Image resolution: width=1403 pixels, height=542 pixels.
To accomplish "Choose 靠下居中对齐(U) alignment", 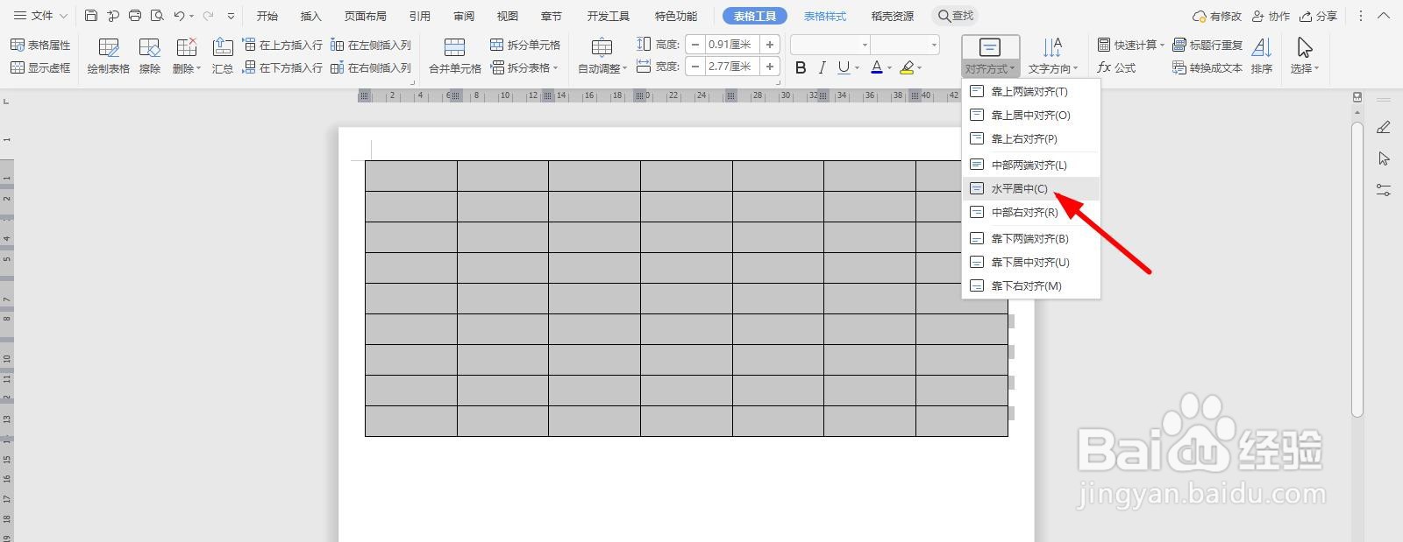I will [x=1030, y=262].
